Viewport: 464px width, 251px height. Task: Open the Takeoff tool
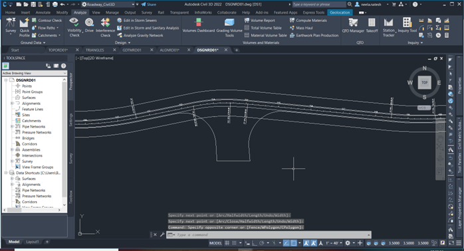tap(372, 25)
